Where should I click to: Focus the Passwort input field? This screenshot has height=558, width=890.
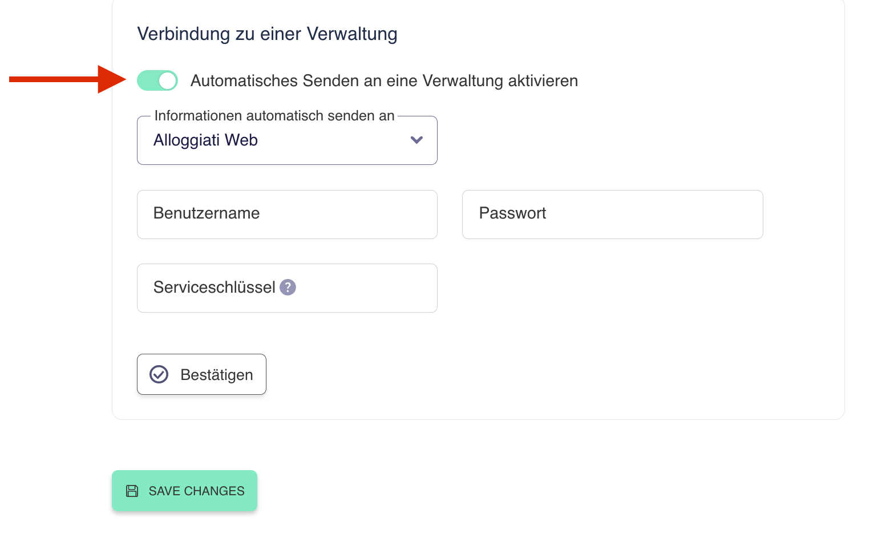click(x=612, y=215)
